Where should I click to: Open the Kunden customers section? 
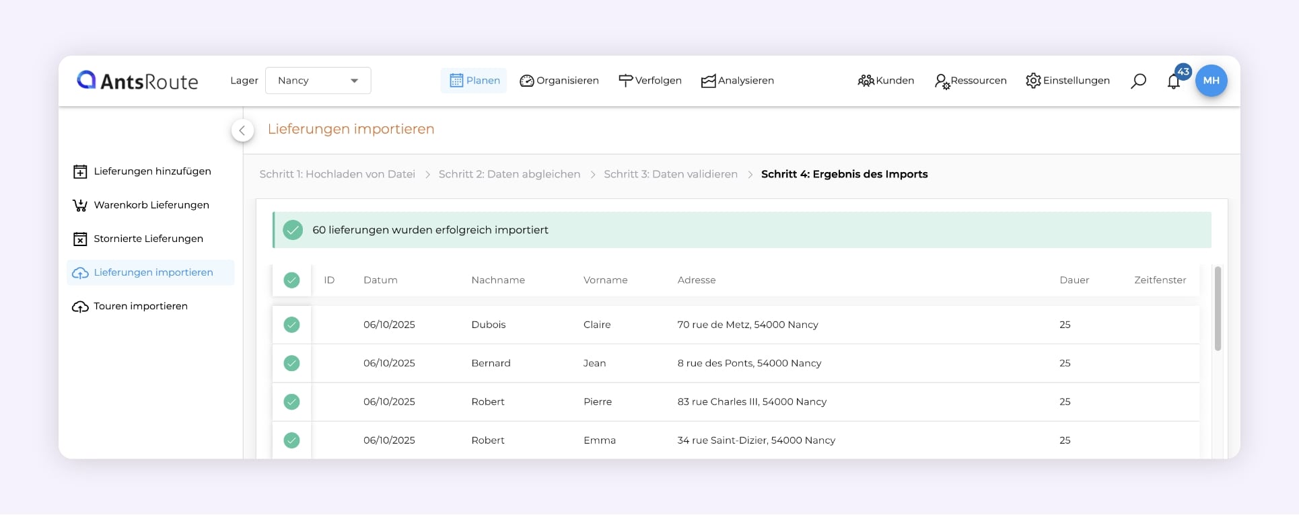pos(886,81)
